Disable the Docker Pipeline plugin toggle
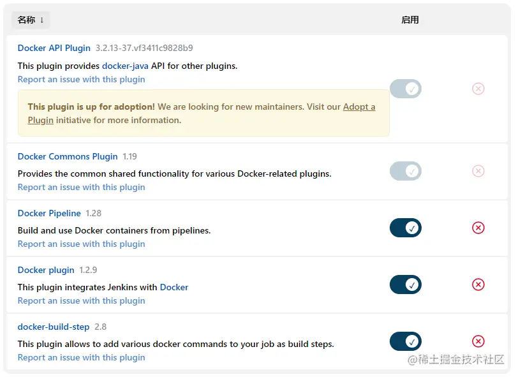 [406, 228]
